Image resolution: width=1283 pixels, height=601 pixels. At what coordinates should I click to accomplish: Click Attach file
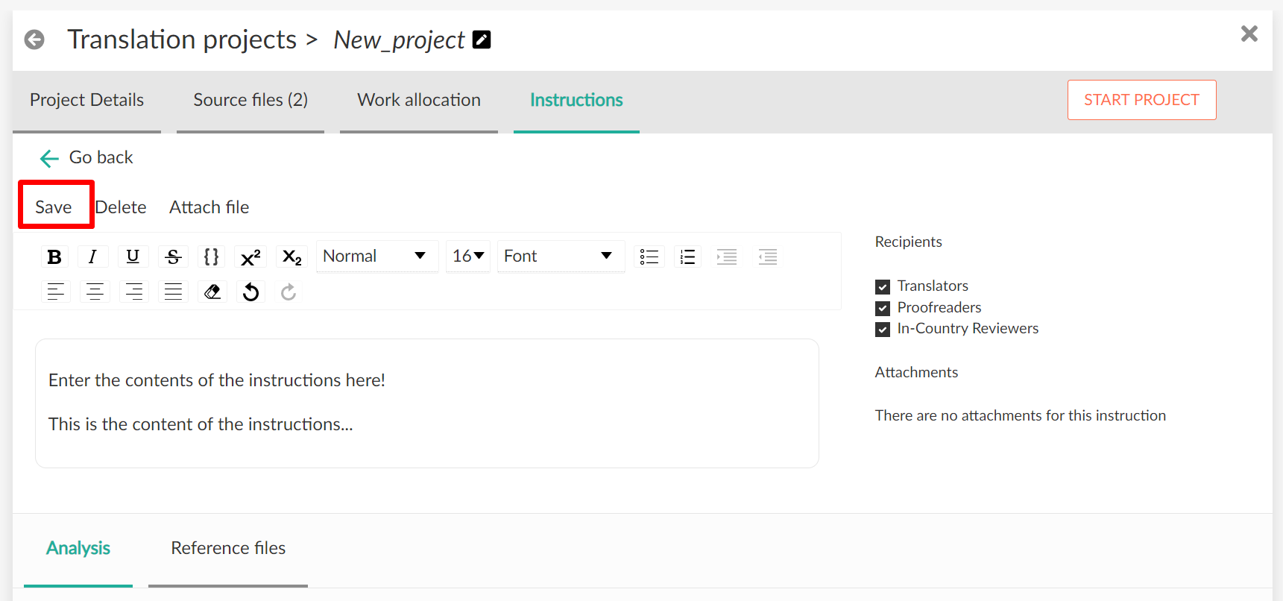[x=209, y=207]
